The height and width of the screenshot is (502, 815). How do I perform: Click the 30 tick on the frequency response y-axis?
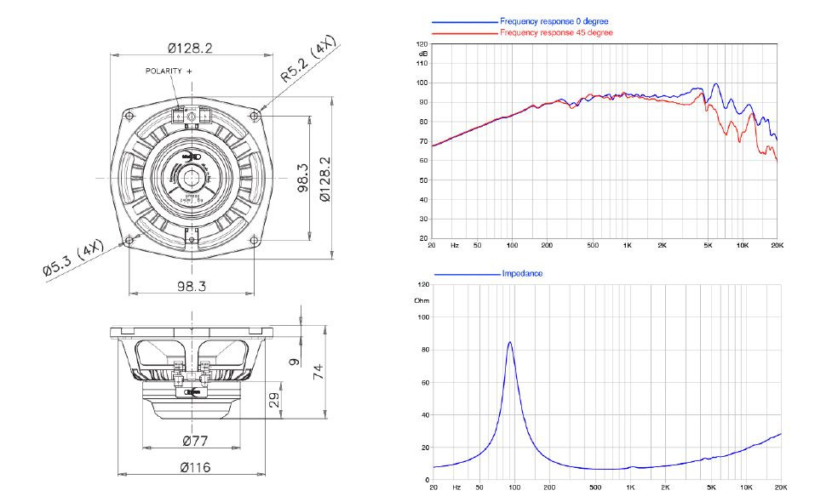[x=423, y=219]
